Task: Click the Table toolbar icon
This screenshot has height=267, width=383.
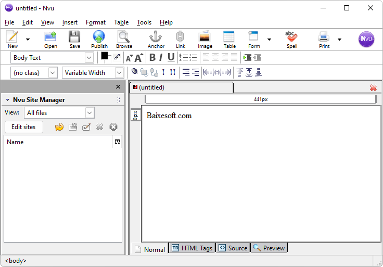Action: pyautogui.click(x=229, y=39)
